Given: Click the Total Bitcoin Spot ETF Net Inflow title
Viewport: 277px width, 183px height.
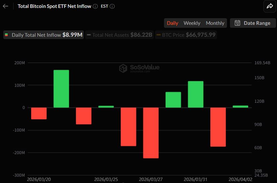Looking at the screenshot, I should click(54, 6).
